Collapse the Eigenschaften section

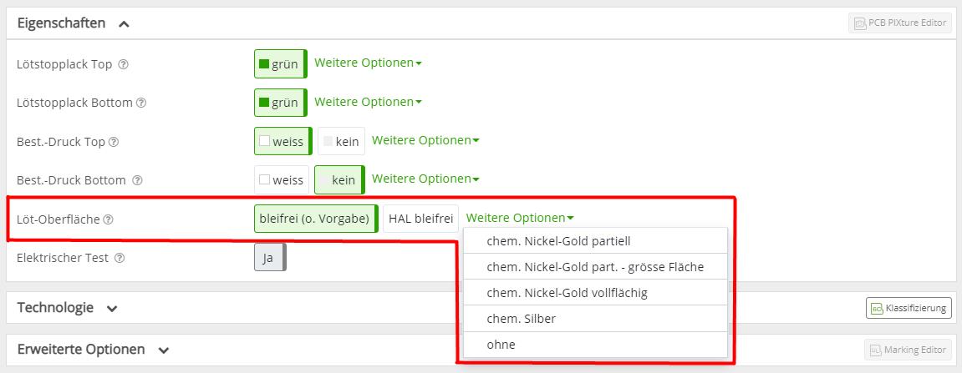(x=124, y=24)
